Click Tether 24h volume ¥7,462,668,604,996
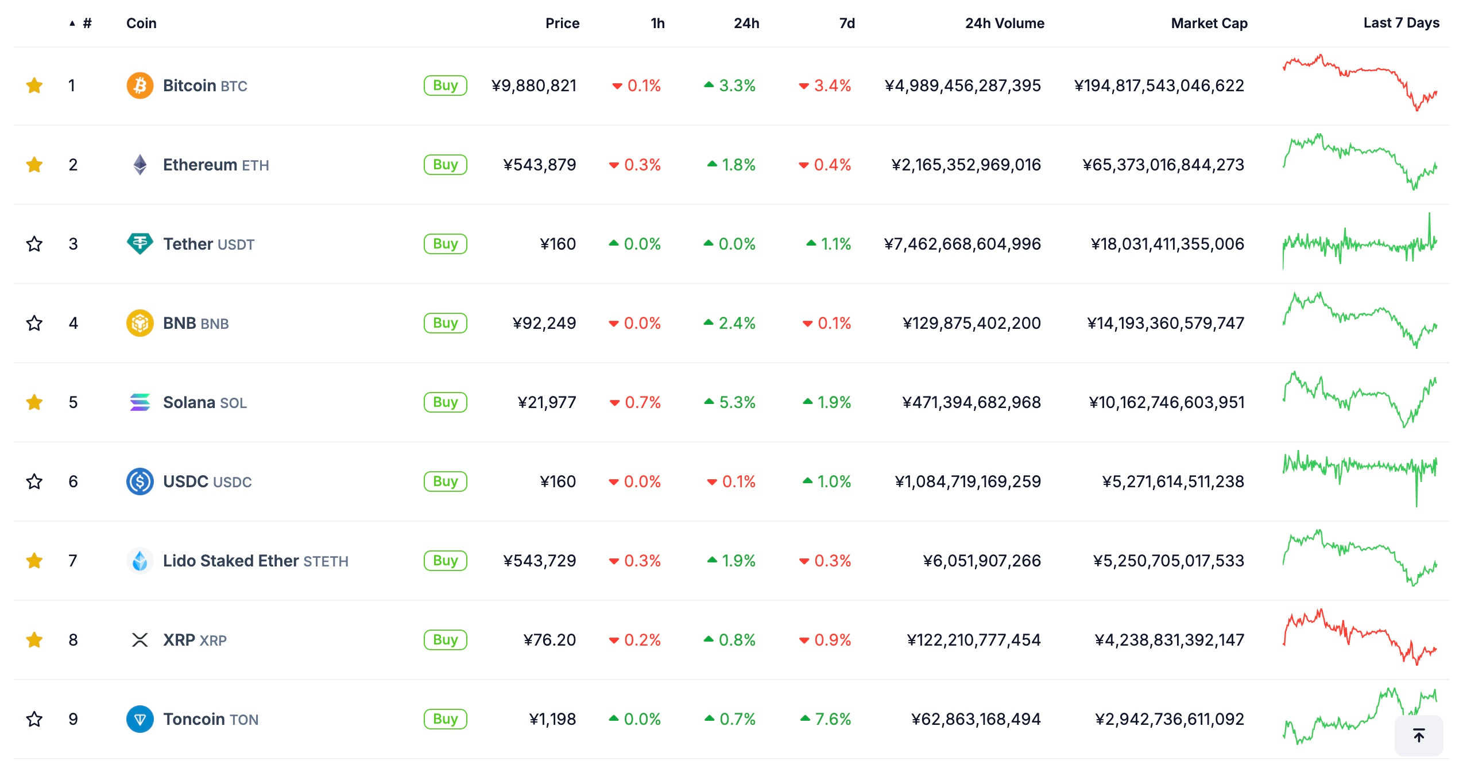Image resolution: width=1463 pixels, height=761 pixels. click(x=962, y=244)
